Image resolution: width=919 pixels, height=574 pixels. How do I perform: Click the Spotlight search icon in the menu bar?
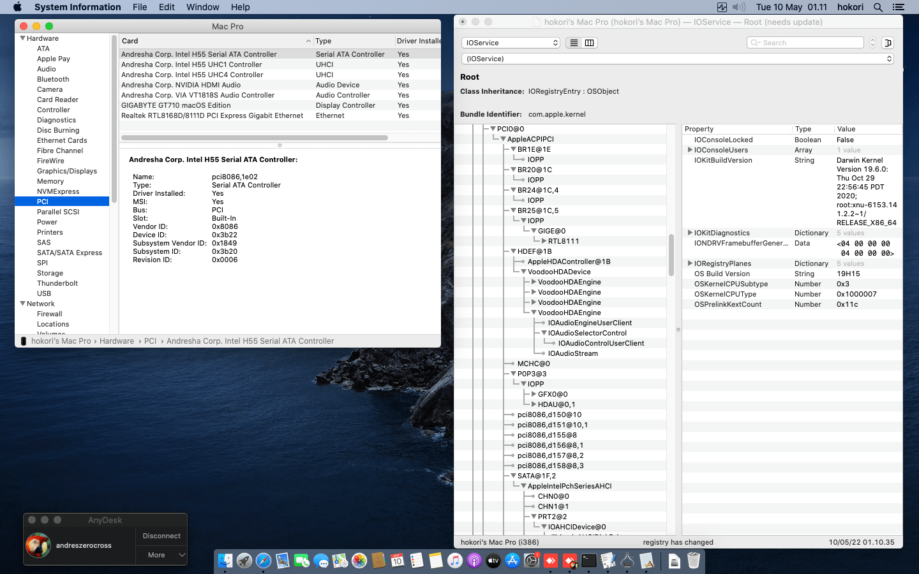(879, 7)
